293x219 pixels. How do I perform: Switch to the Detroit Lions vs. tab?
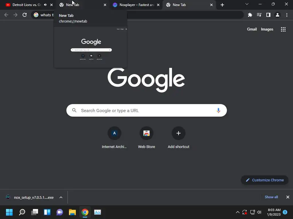[27, 5]
